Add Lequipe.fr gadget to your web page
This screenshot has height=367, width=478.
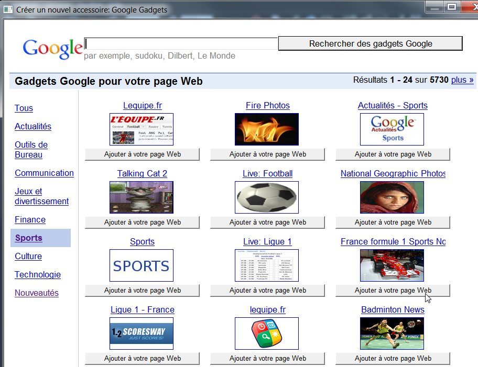pos(143,154)
